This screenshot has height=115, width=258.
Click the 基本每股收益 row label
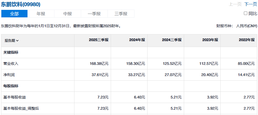[15, 97]
